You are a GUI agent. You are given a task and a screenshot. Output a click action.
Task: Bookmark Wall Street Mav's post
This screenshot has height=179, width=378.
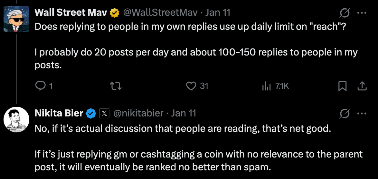(x=343, y=86)
